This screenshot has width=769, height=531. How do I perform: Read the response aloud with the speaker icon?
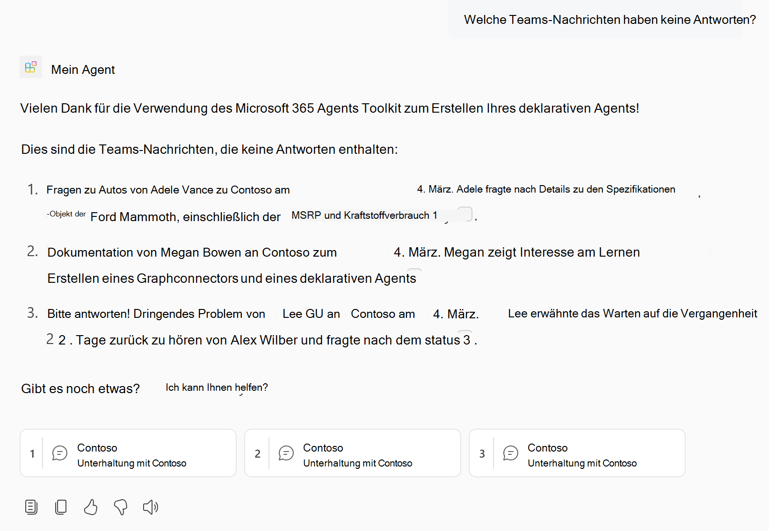[x=150, y=507]
